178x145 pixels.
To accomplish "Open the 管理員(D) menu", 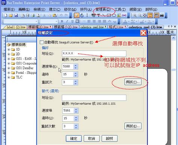I will (x=103, y=9).
